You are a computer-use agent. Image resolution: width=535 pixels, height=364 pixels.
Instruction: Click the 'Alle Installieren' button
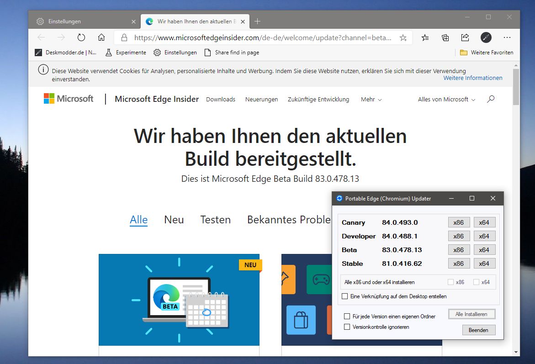[471, 314]
